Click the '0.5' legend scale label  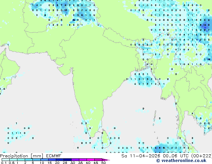(x=11, y=163)
